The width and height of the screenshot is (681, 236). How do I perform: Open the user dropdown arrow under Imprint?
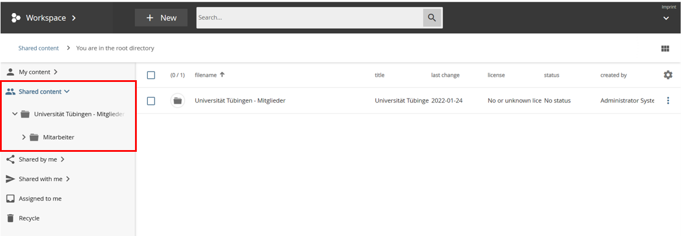(x=666, y=18)
